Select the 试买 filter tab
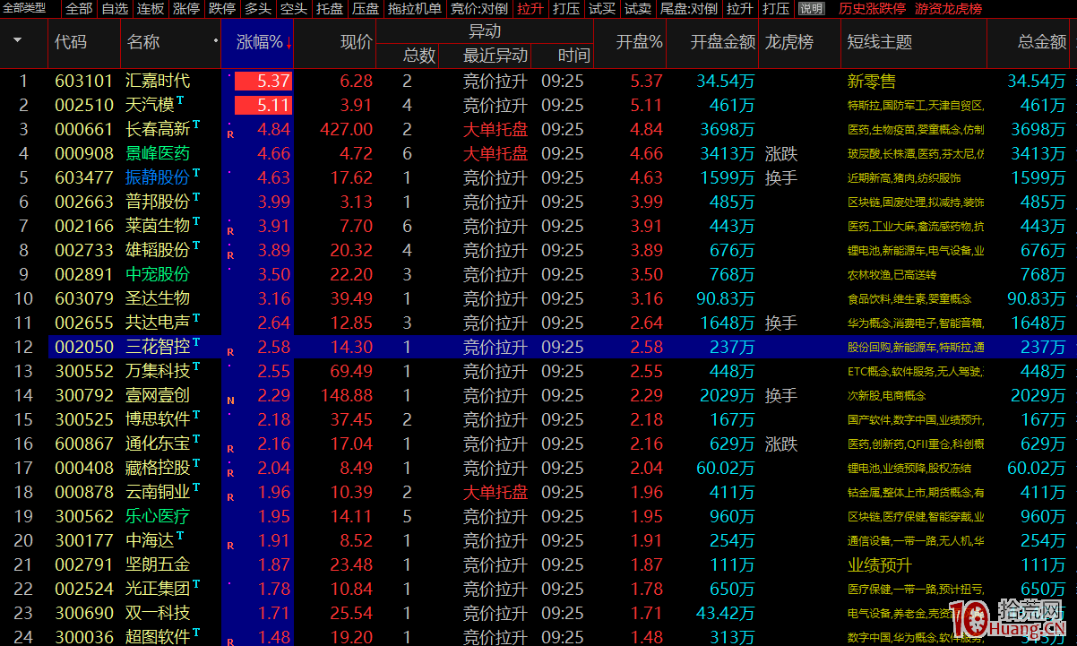1077x646 pixels. 602,9
